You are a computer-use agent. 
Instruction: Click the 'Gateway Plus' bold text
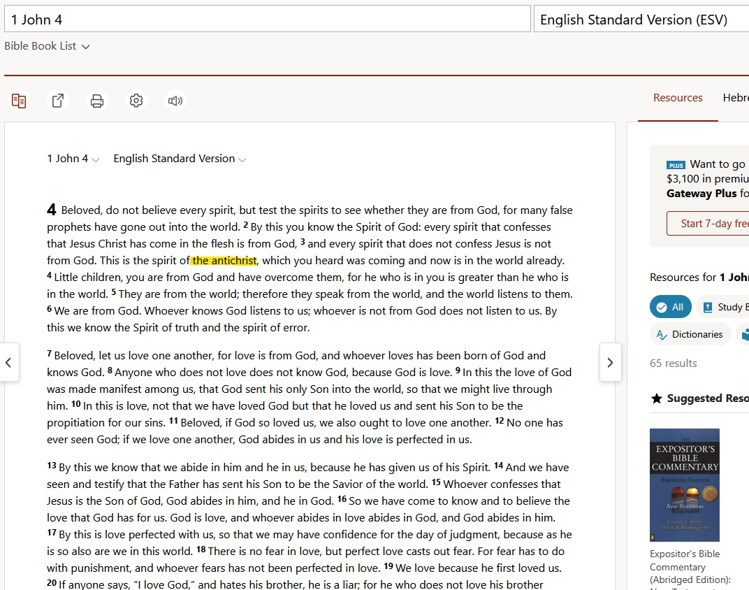(x=701, y=194)
